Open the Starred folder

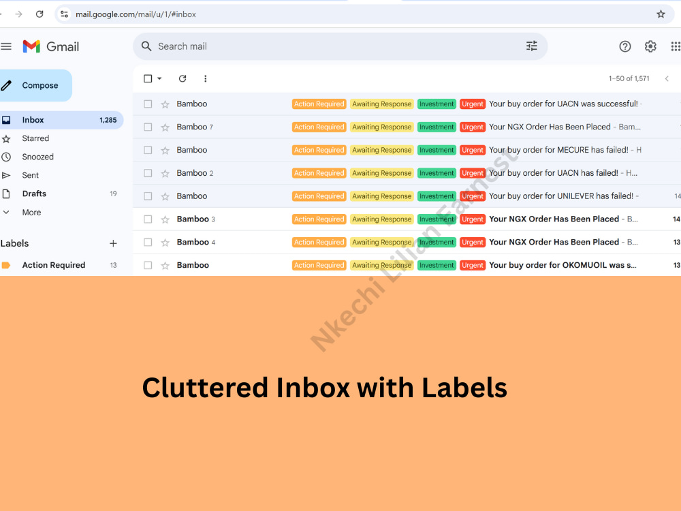(61, 138)
